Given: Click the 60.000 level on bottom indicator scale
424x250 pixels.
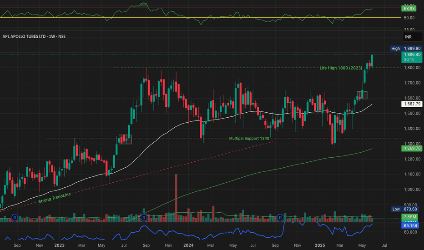Looking at the screenshot, I should pos(410,232).
